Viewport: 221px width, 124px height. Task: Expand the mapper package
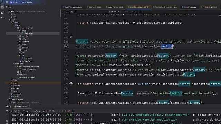(x=18, y=44)
